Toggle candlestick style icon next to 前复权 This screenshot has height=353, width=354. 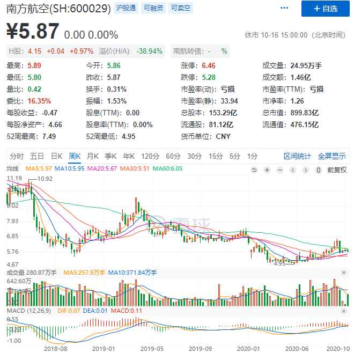coord(318,170)
